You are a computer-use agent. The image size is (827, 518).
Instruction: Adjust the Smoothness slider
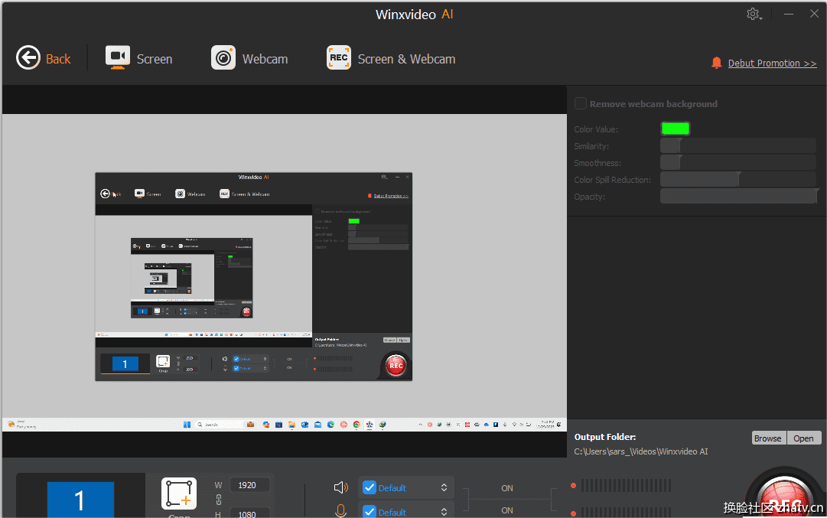(737, 162)
